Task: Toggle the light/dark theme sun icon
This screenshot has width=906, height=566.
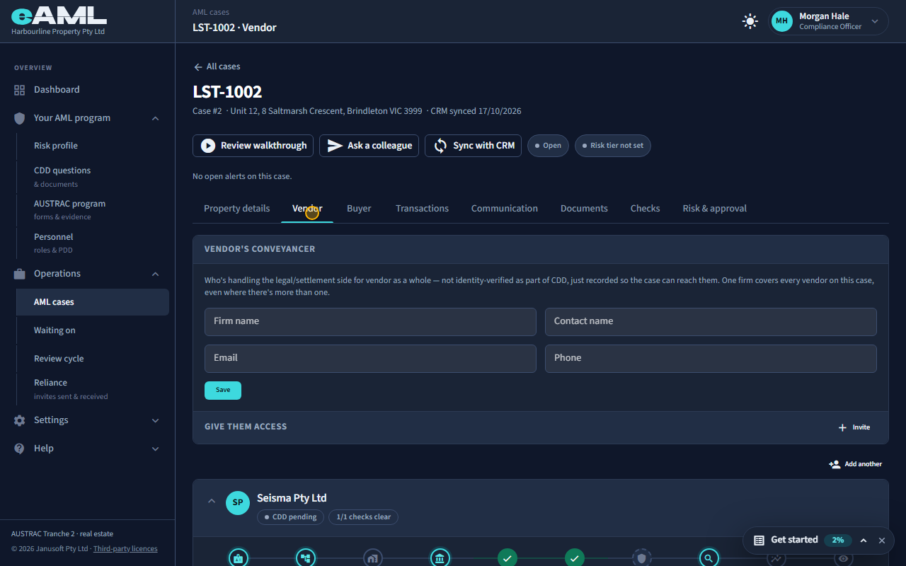Action: 750,21
